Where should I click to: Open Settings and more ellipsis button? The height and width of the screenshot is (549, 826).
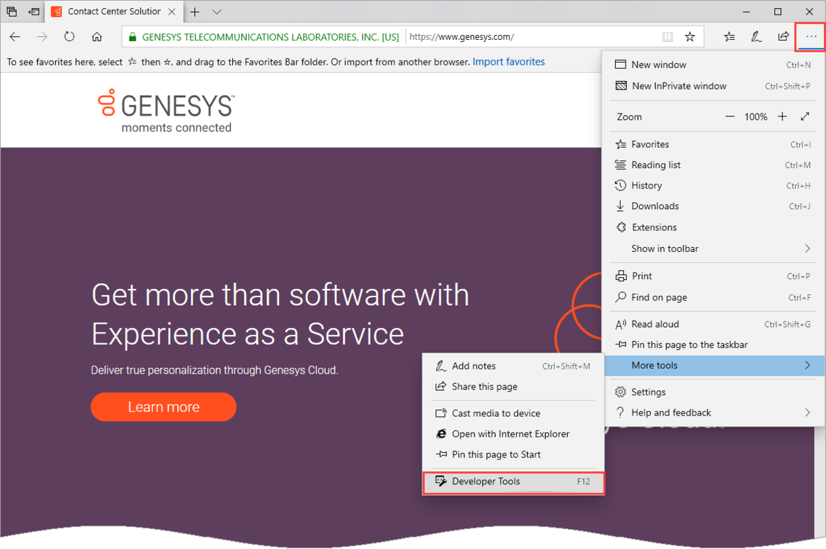pyautogui.click(x=811, y=37)
